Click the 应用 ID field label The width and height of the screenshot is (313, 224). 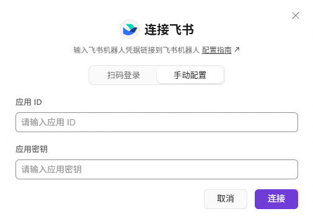(x=29, y=102)
